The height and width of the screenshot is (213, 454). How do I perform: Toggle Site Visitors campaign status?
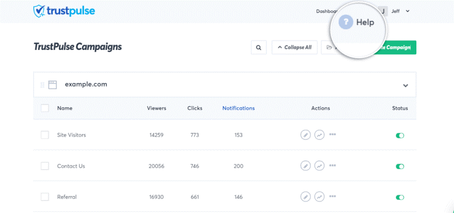tap(400, 135)
